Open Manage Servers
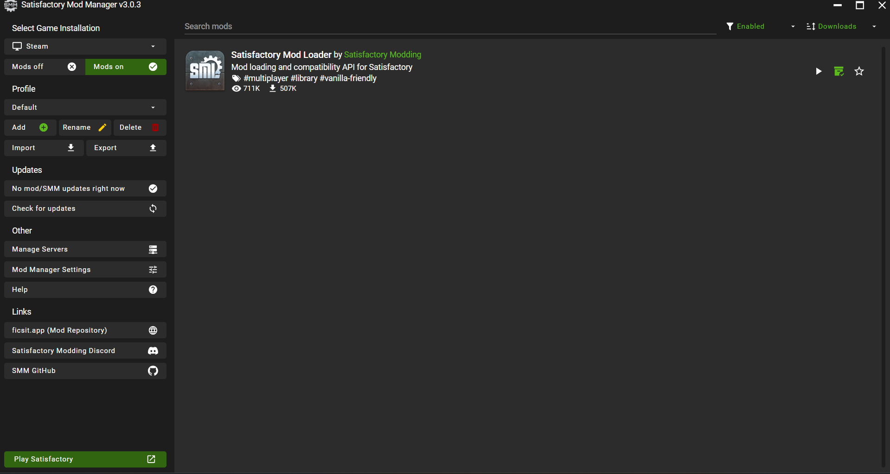Screen dimensions: 890x474 point(85,249)
